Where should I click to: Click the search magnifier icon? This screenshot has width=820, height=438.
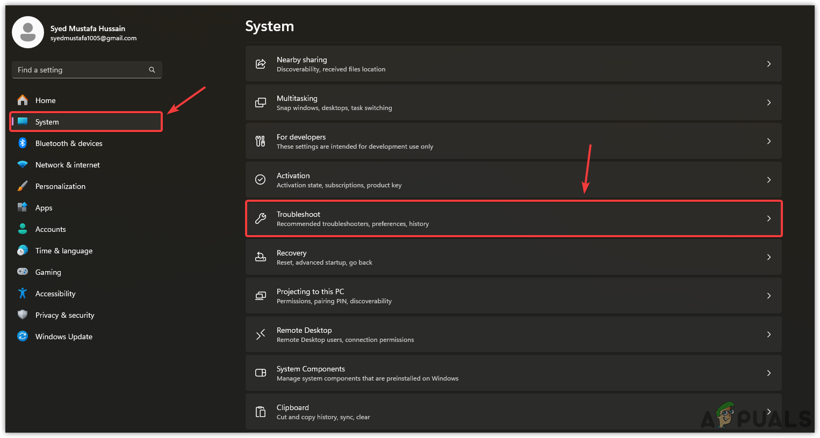pos(152,70)
